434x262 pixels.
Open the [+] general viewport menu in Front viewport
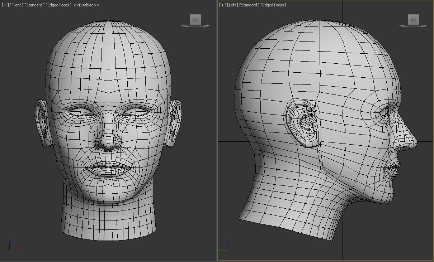tap(4, 5)
